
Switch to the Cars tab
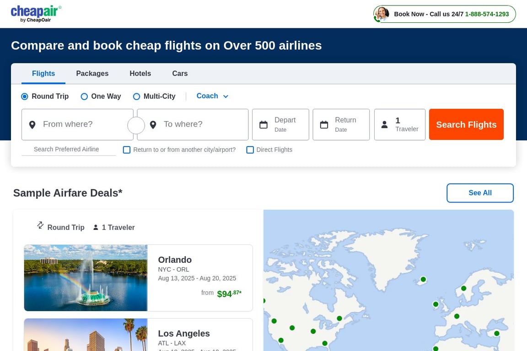180,74
